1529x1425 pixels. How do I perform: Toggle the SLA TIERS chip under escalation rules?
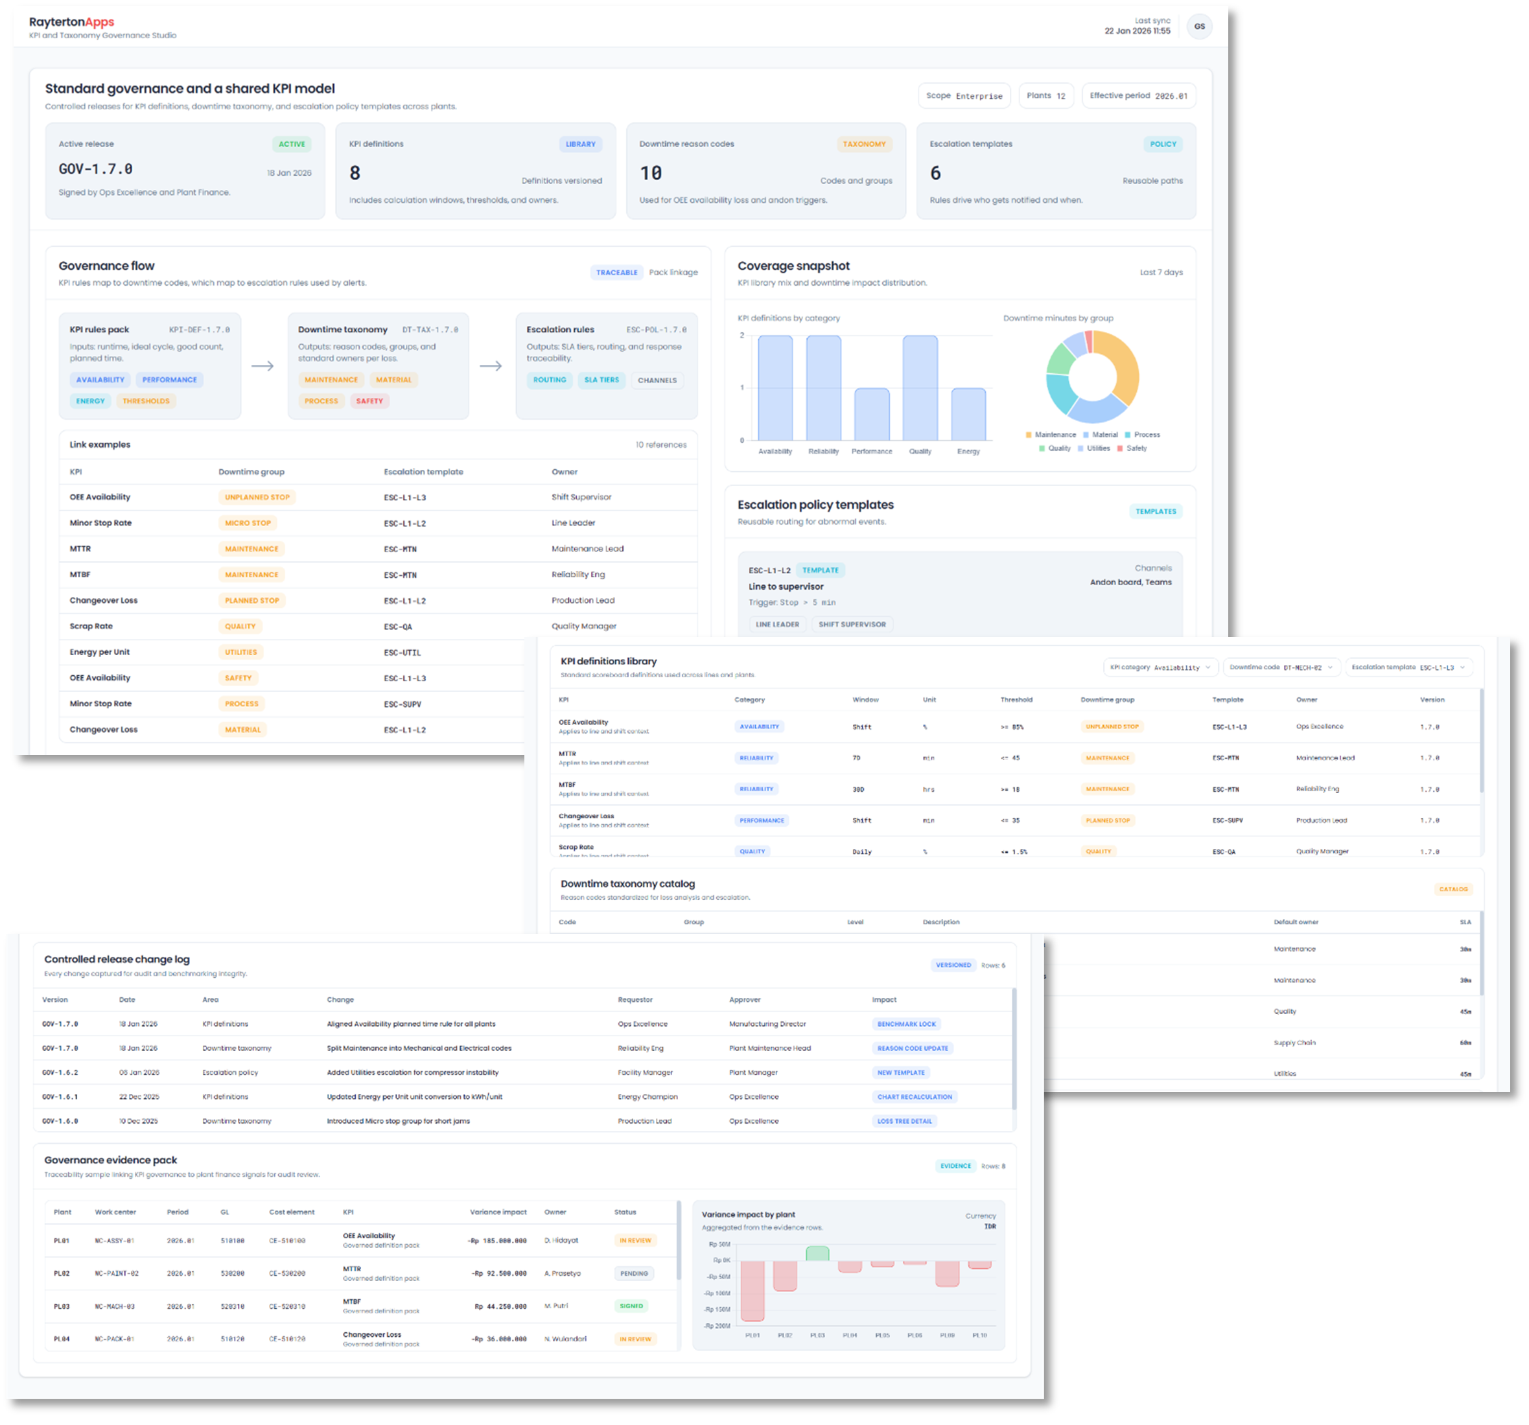point(601,380)
